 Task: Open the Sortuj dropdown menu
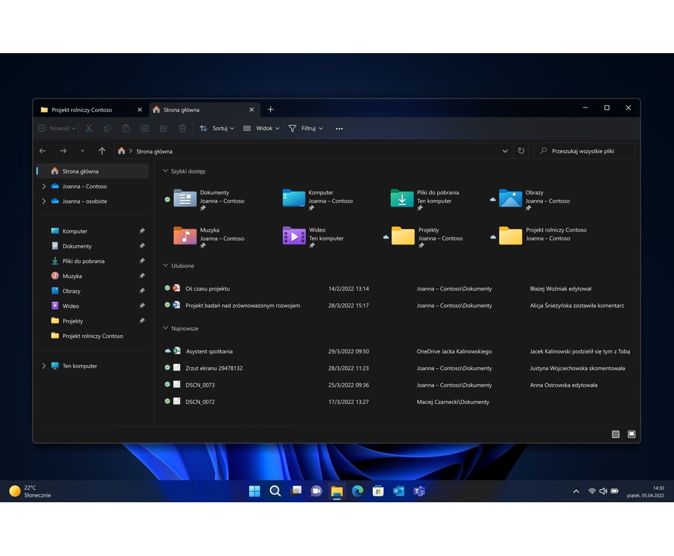click(217, 128)
